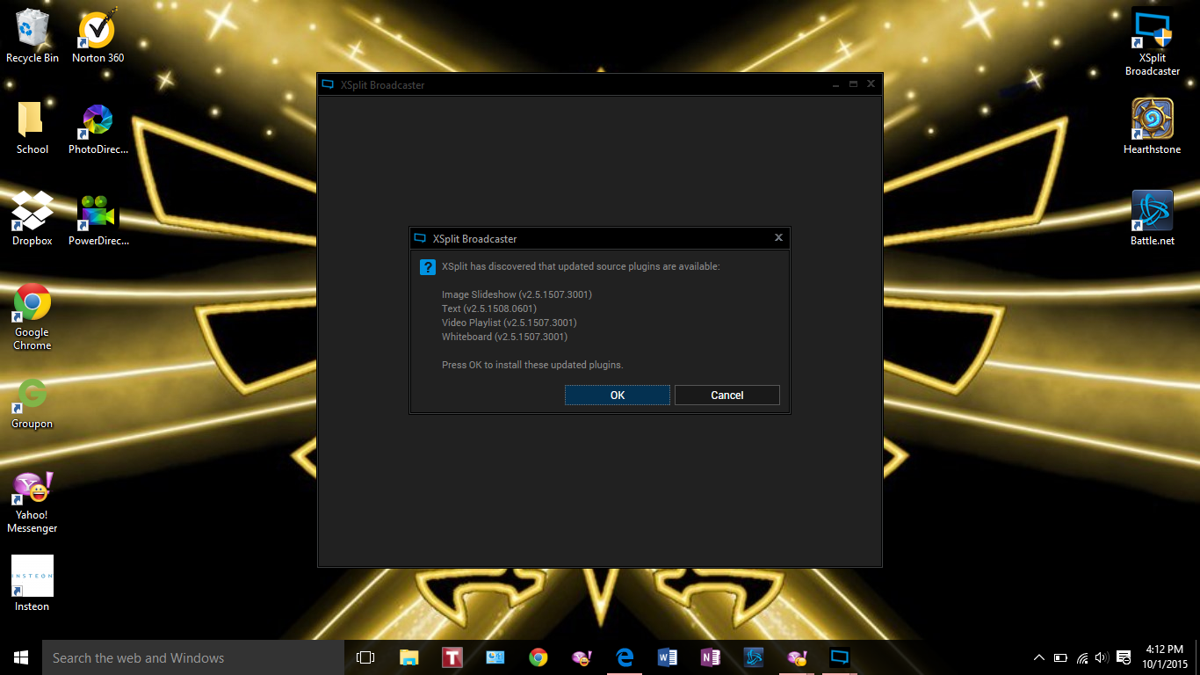The width and height of the screenshot is (1200, 675).
Task: Open Task View from the taskbar
Action: 365,657
